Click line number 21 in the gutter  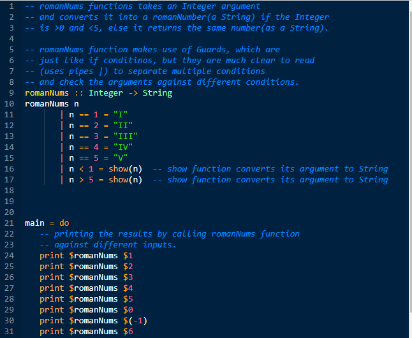8,223
